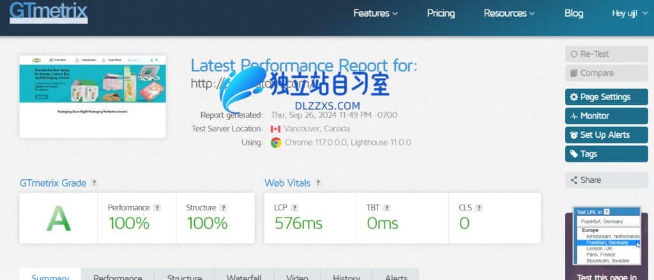The width and height of the screenshot is (654, 280).
Task: Click the Page Settings gear icon
Action: pyautogui.click(x=574, y=97)
